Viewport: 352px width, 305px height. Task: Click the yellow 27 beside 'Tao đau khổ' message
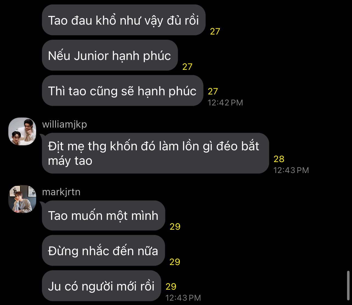click(x=215, y=31)
